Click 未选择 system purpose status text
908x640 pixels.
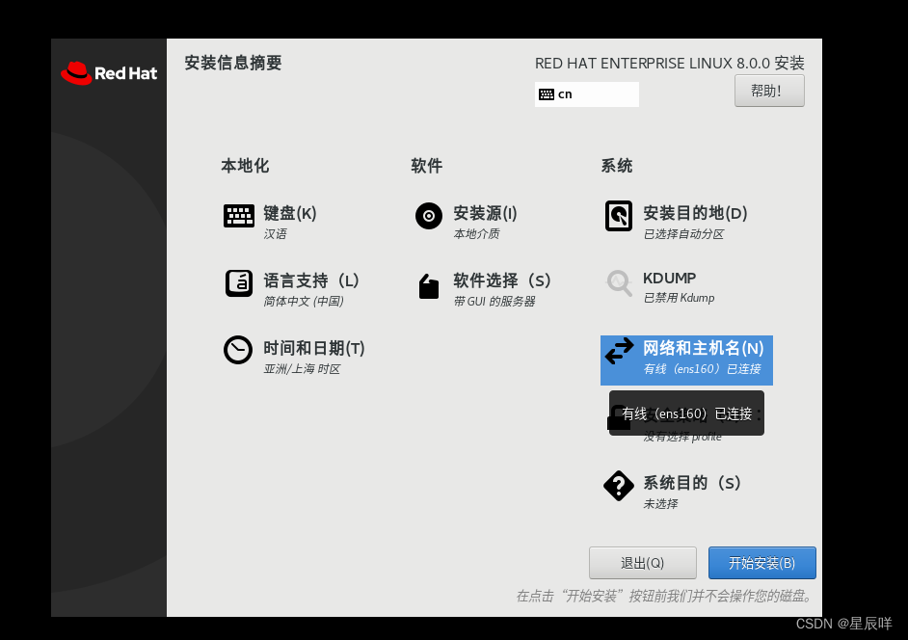(660, 504)
